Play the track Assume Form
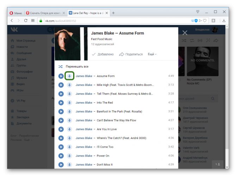236x176 pixels. (x=61, y=76)
